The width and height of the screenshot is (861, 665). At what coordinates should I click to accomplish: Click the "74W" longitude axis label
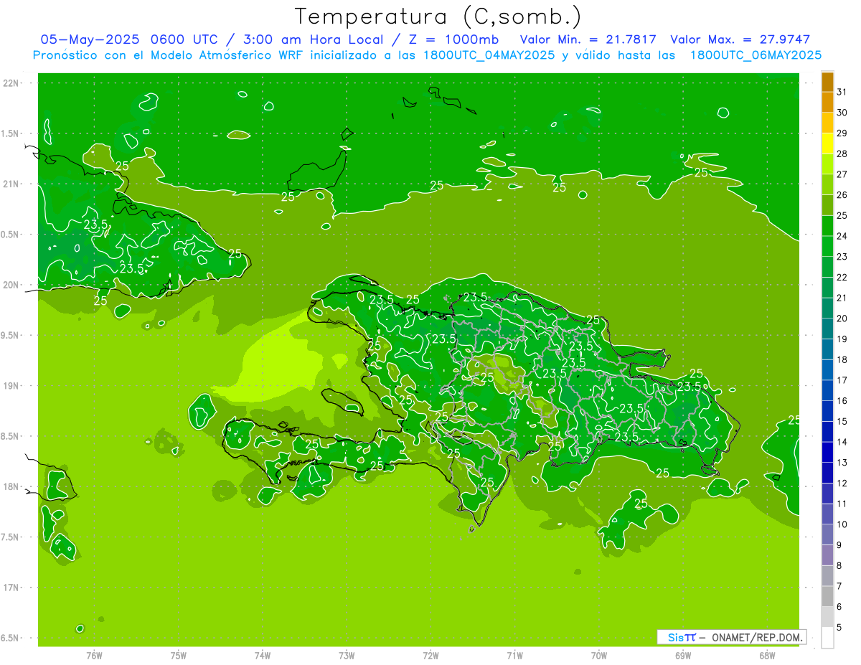click(x=263, y=655)
